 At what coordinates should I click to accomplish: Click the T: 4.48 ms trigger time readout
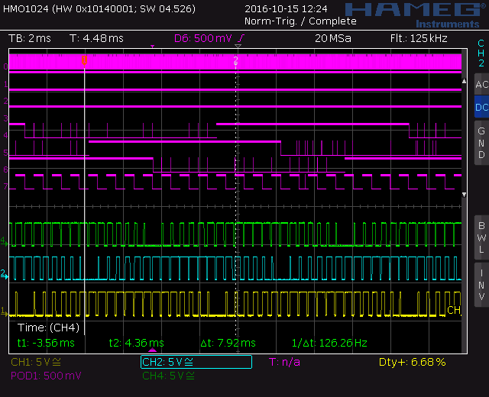pyautogui.click(x=97, y=38)
